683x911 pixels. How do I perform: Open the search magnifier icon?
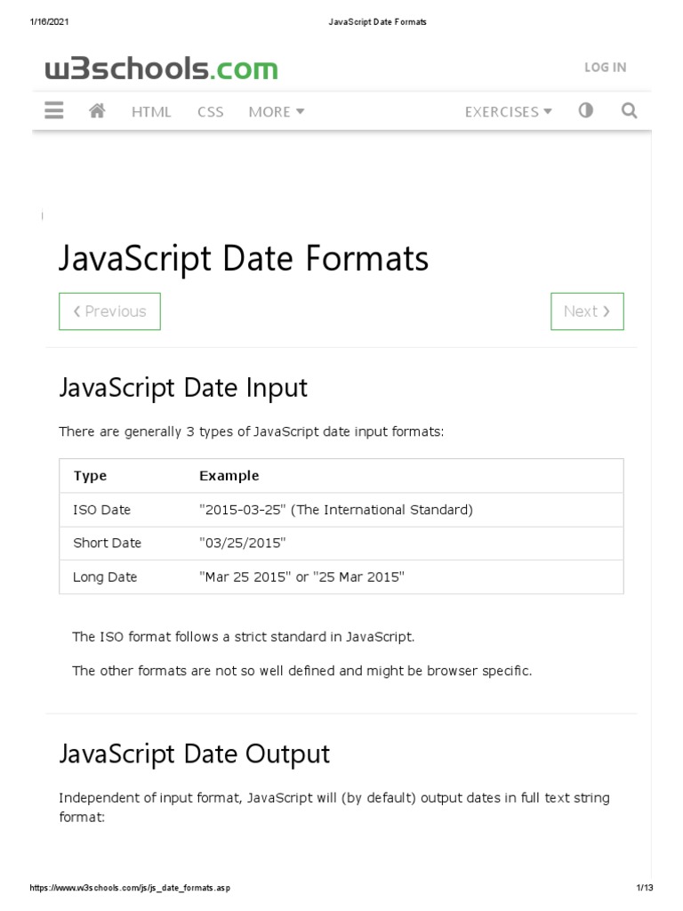630,110
